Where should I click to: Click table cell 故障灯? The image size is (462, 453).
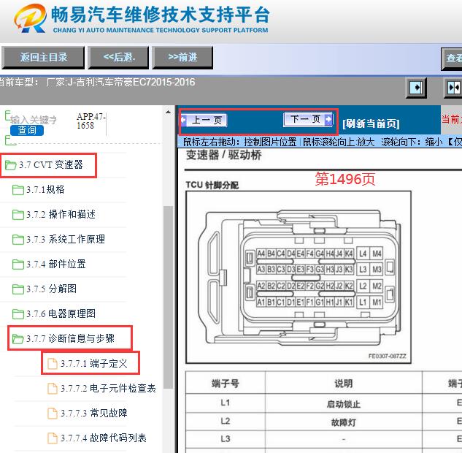[343, 422]
